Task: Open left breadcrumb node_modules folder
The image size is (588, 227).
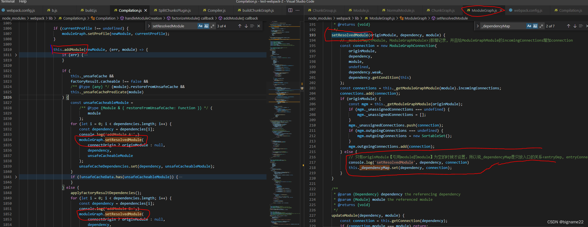Action: point(14,18)
